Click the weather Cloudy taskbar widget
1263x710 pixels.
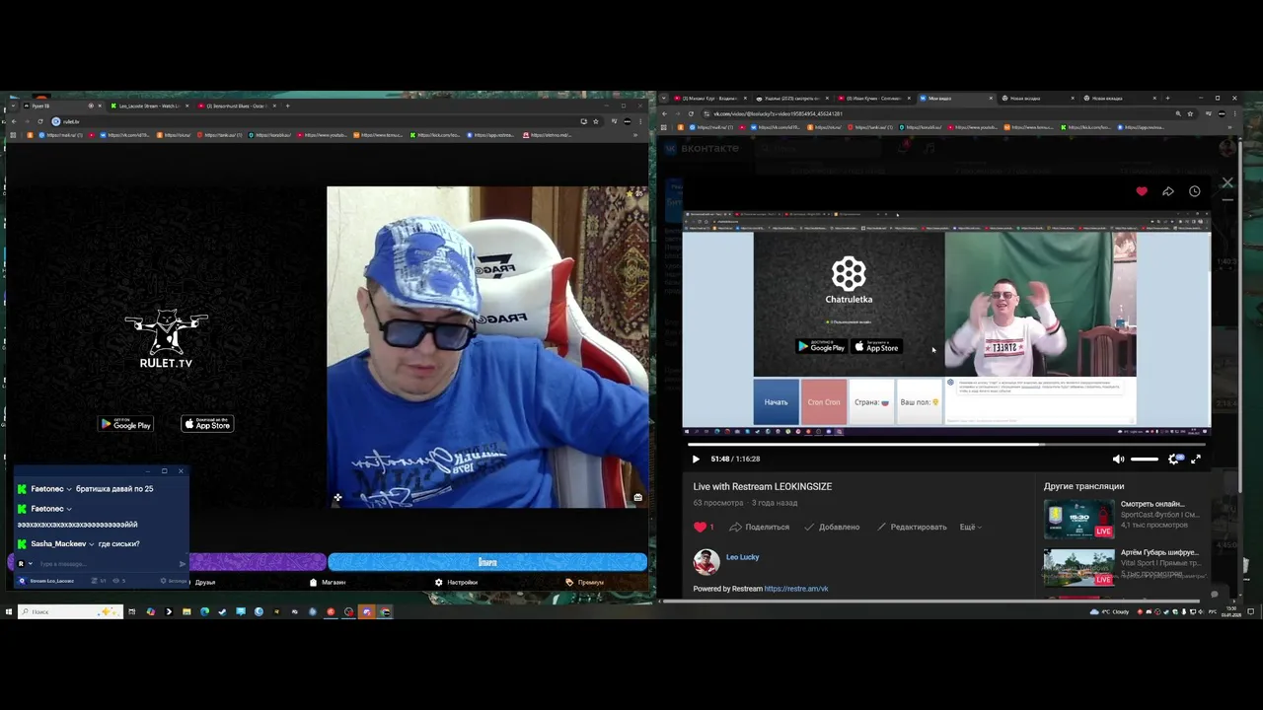[1110, 611]
